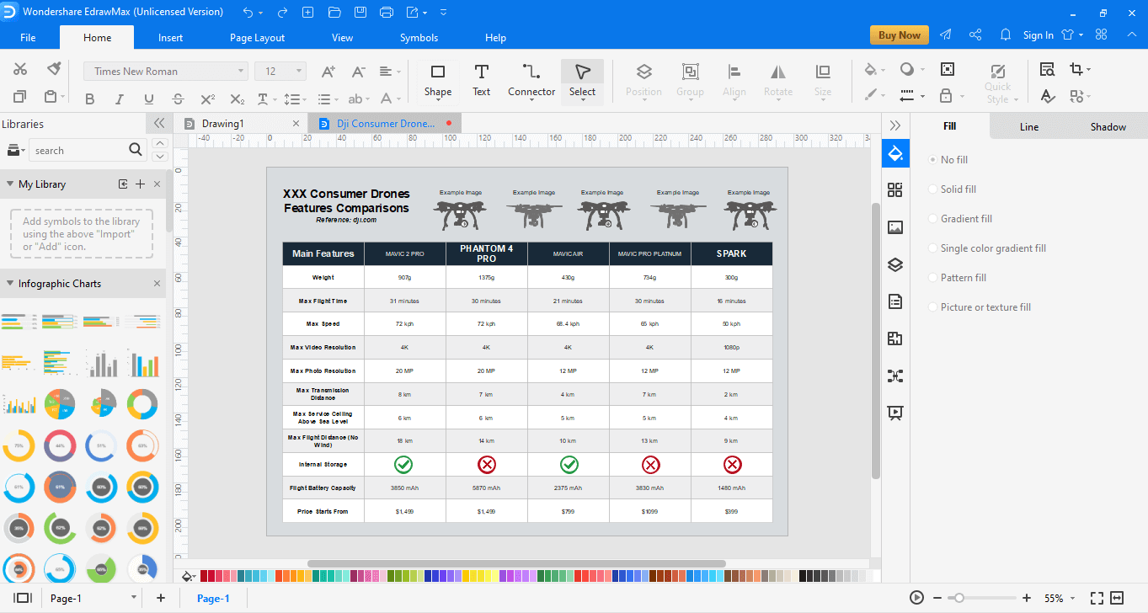Start presentation with the play button
Viewport: 1148px width, 613px height.
tap(917, 598)
